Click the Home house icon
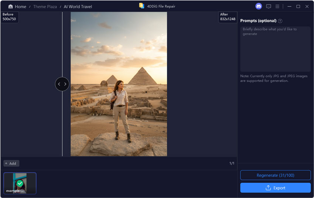 coord(10,7)
